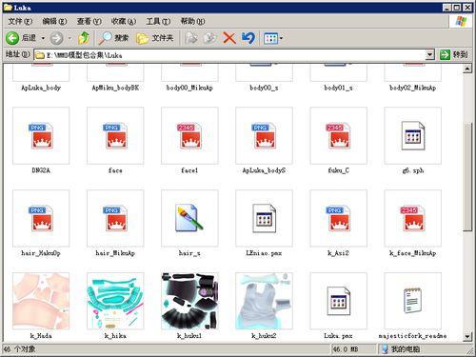Select the Luka.pmx file icon
The width and height of the screenshot is (476, 357).
(x=338, y=301)
